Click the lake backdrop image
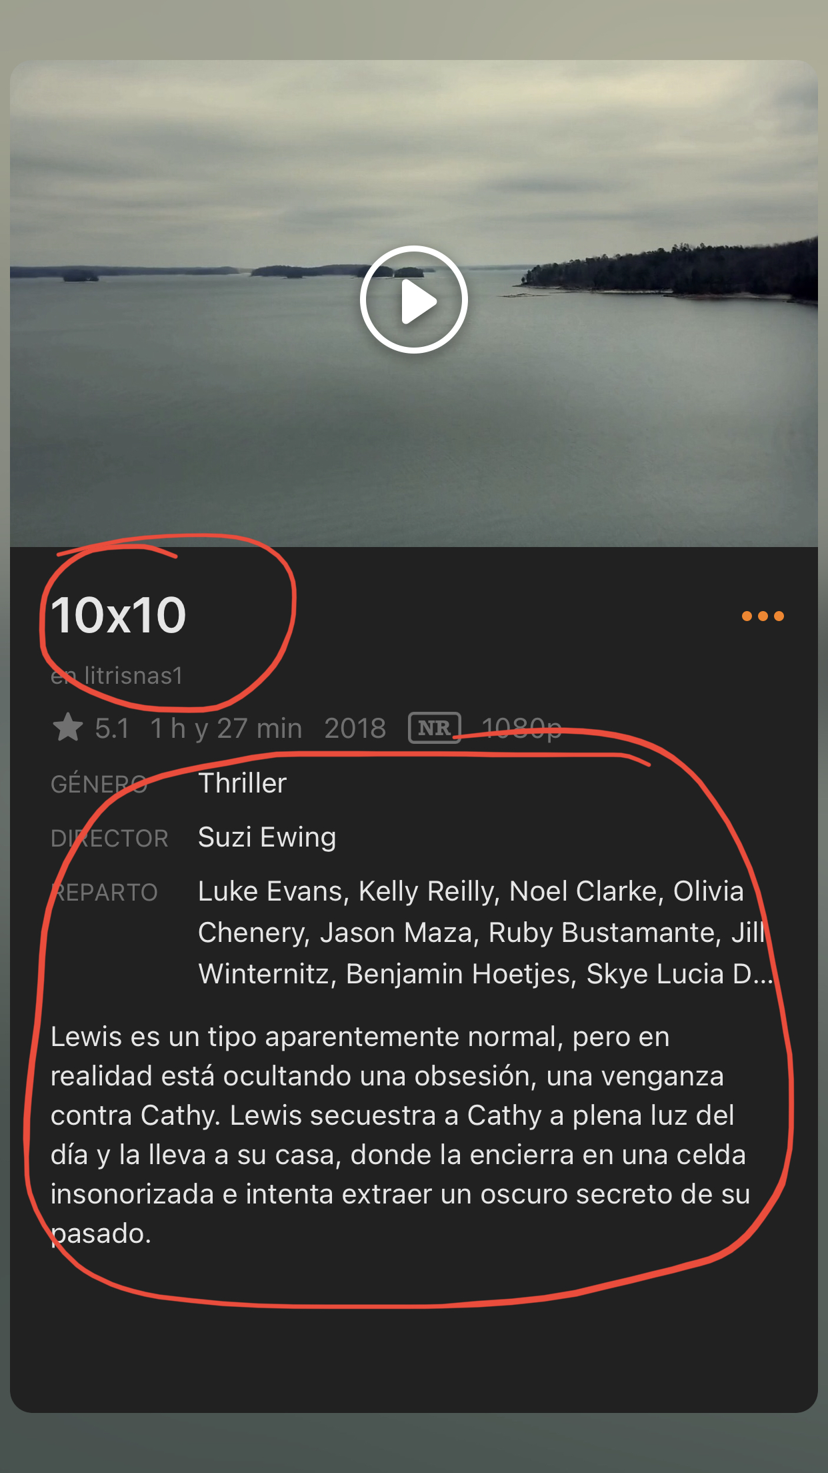The image size is (828, 1473). pos(414,304)
